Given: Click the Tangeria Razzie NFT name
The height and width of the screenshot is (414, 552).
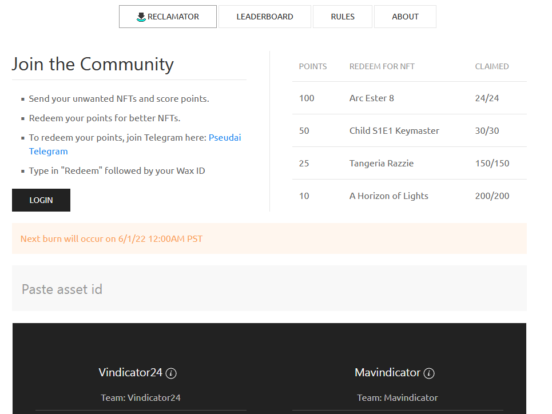Looking at the screenshot, I should [382, 164].
